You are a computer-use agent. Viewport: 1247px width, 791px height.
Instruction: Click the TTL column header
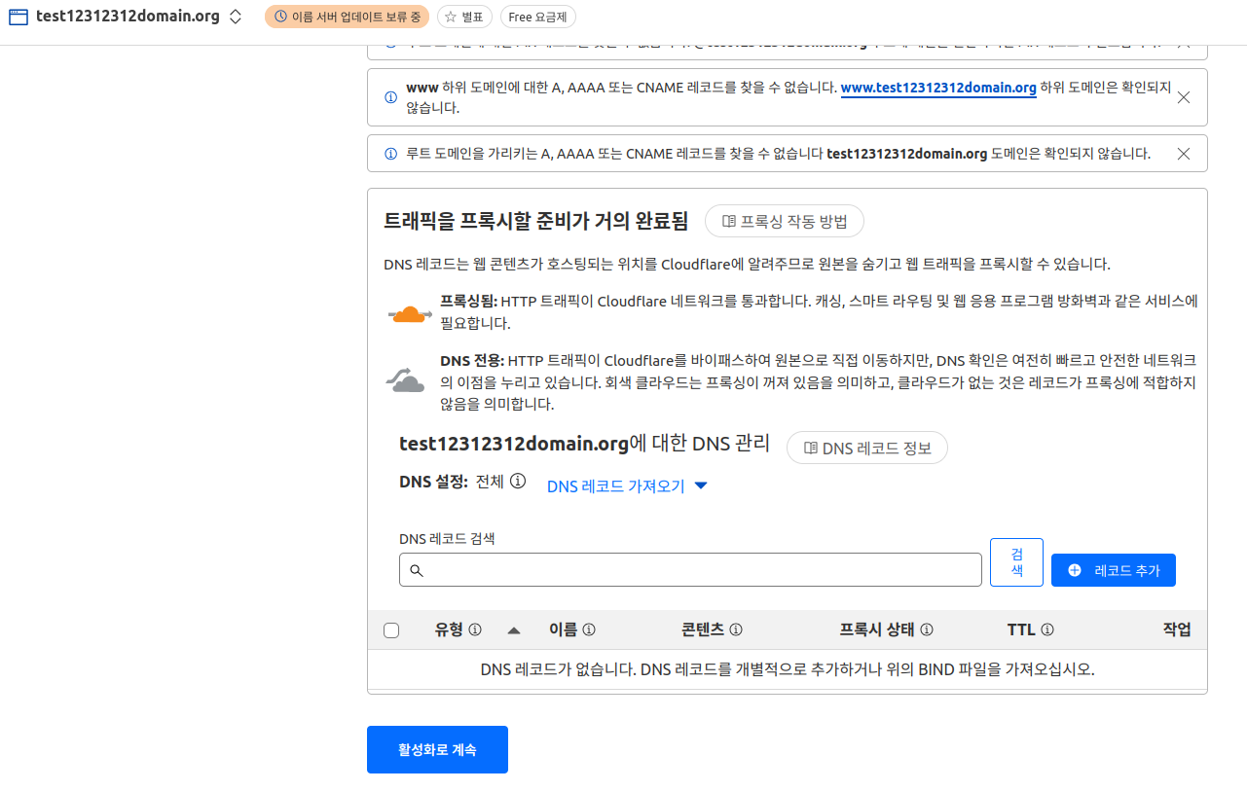(x=1021, y=629)
